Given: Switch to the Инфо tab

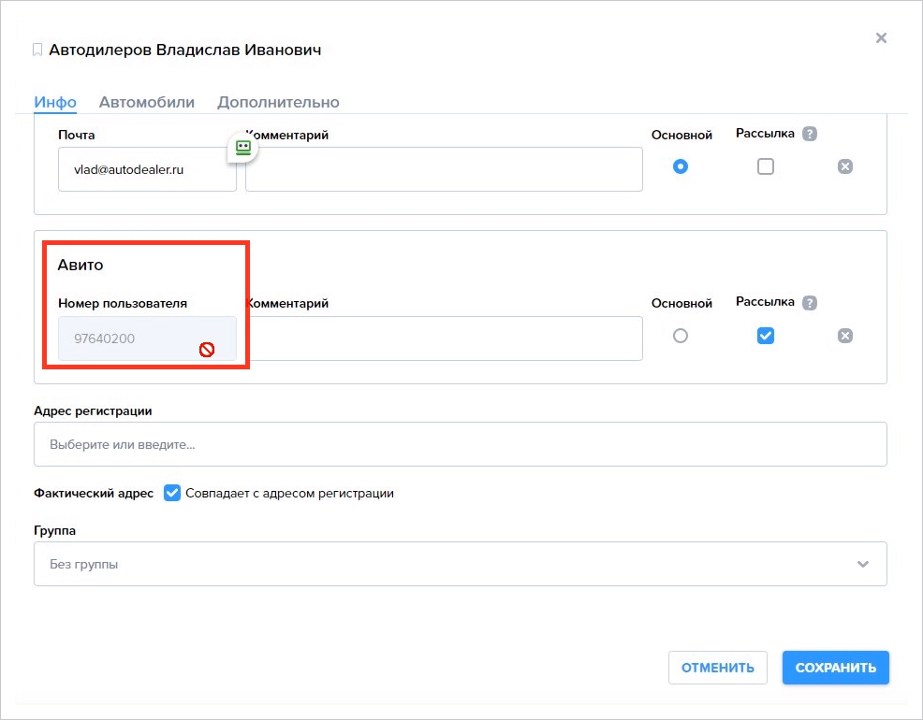Looking at the screenshot, I should 55,102.
